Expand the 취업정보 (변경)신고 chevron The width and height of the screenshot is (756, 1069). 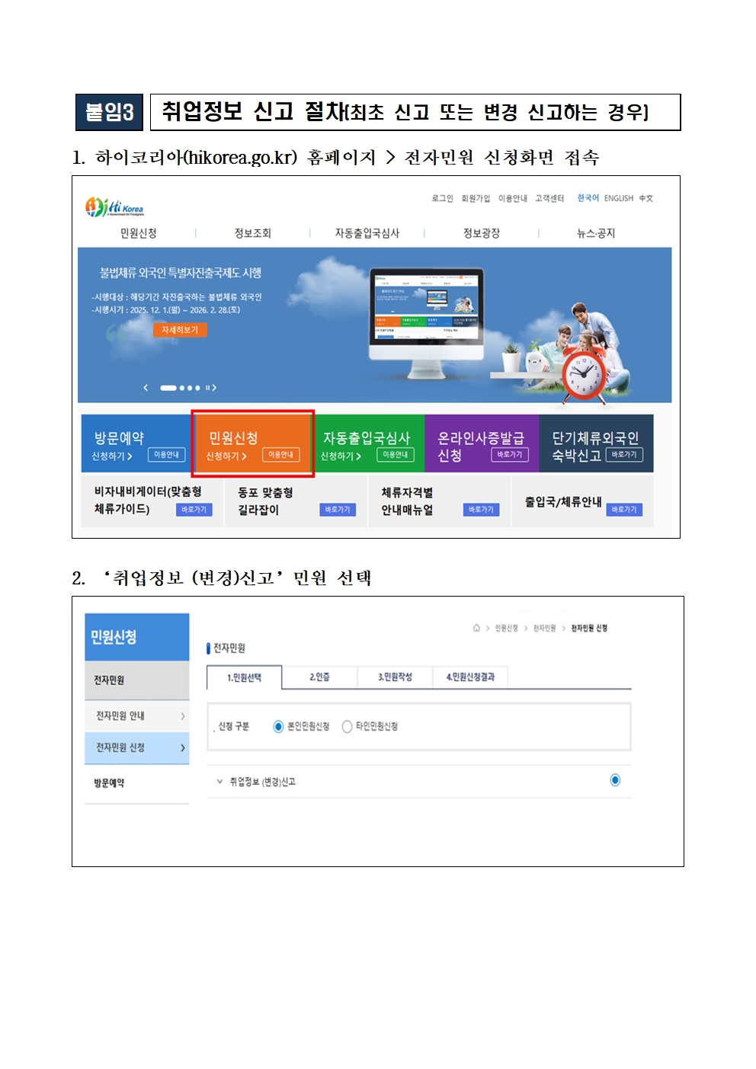219,781
